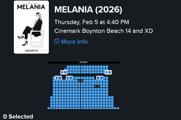Click the SCREEN bar above the seat map
Image resolution: width=181 pixels, height=120 pixels.
pos(83,62)
